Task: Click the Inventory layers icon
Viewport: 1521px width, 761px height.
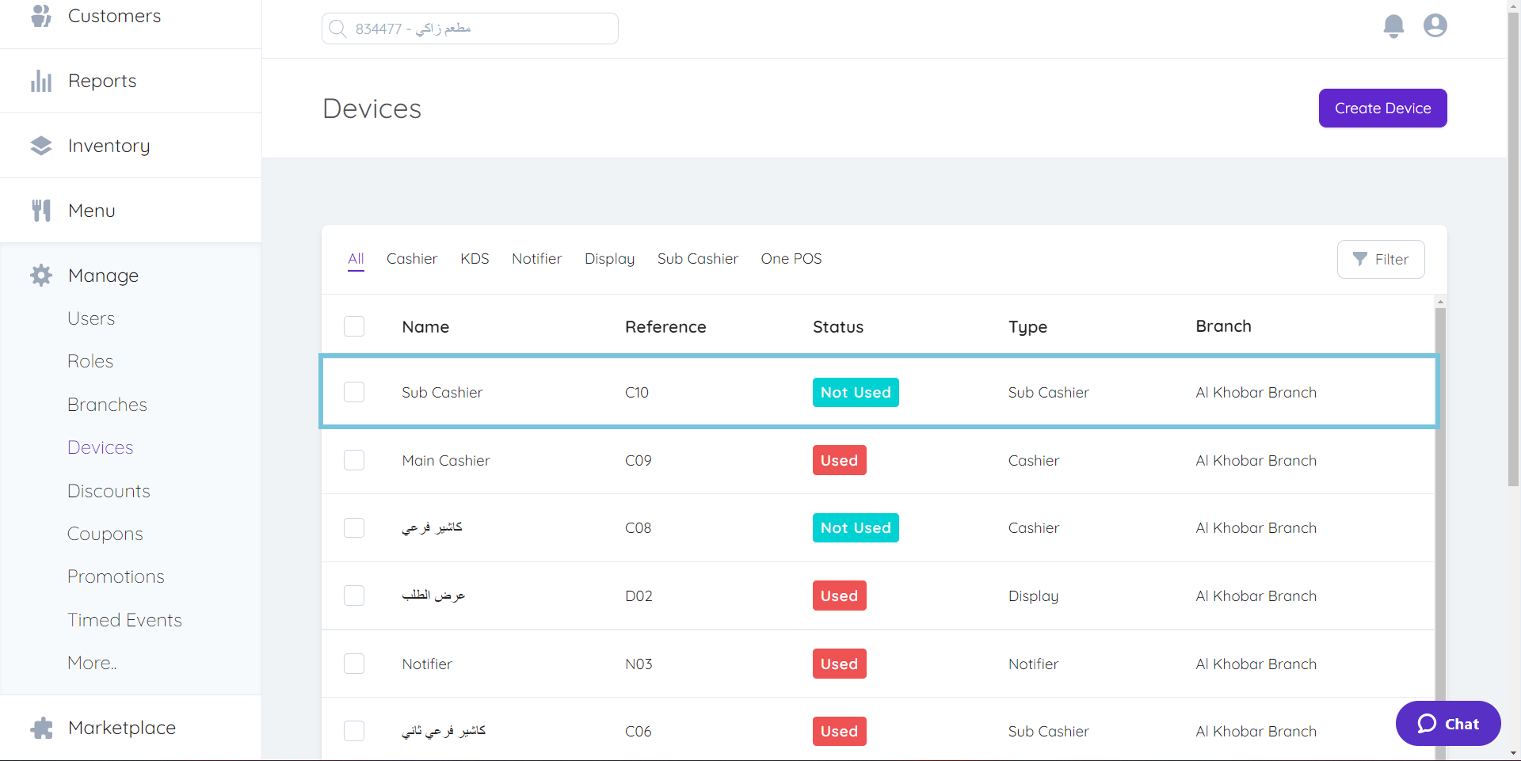Action: 41,146
